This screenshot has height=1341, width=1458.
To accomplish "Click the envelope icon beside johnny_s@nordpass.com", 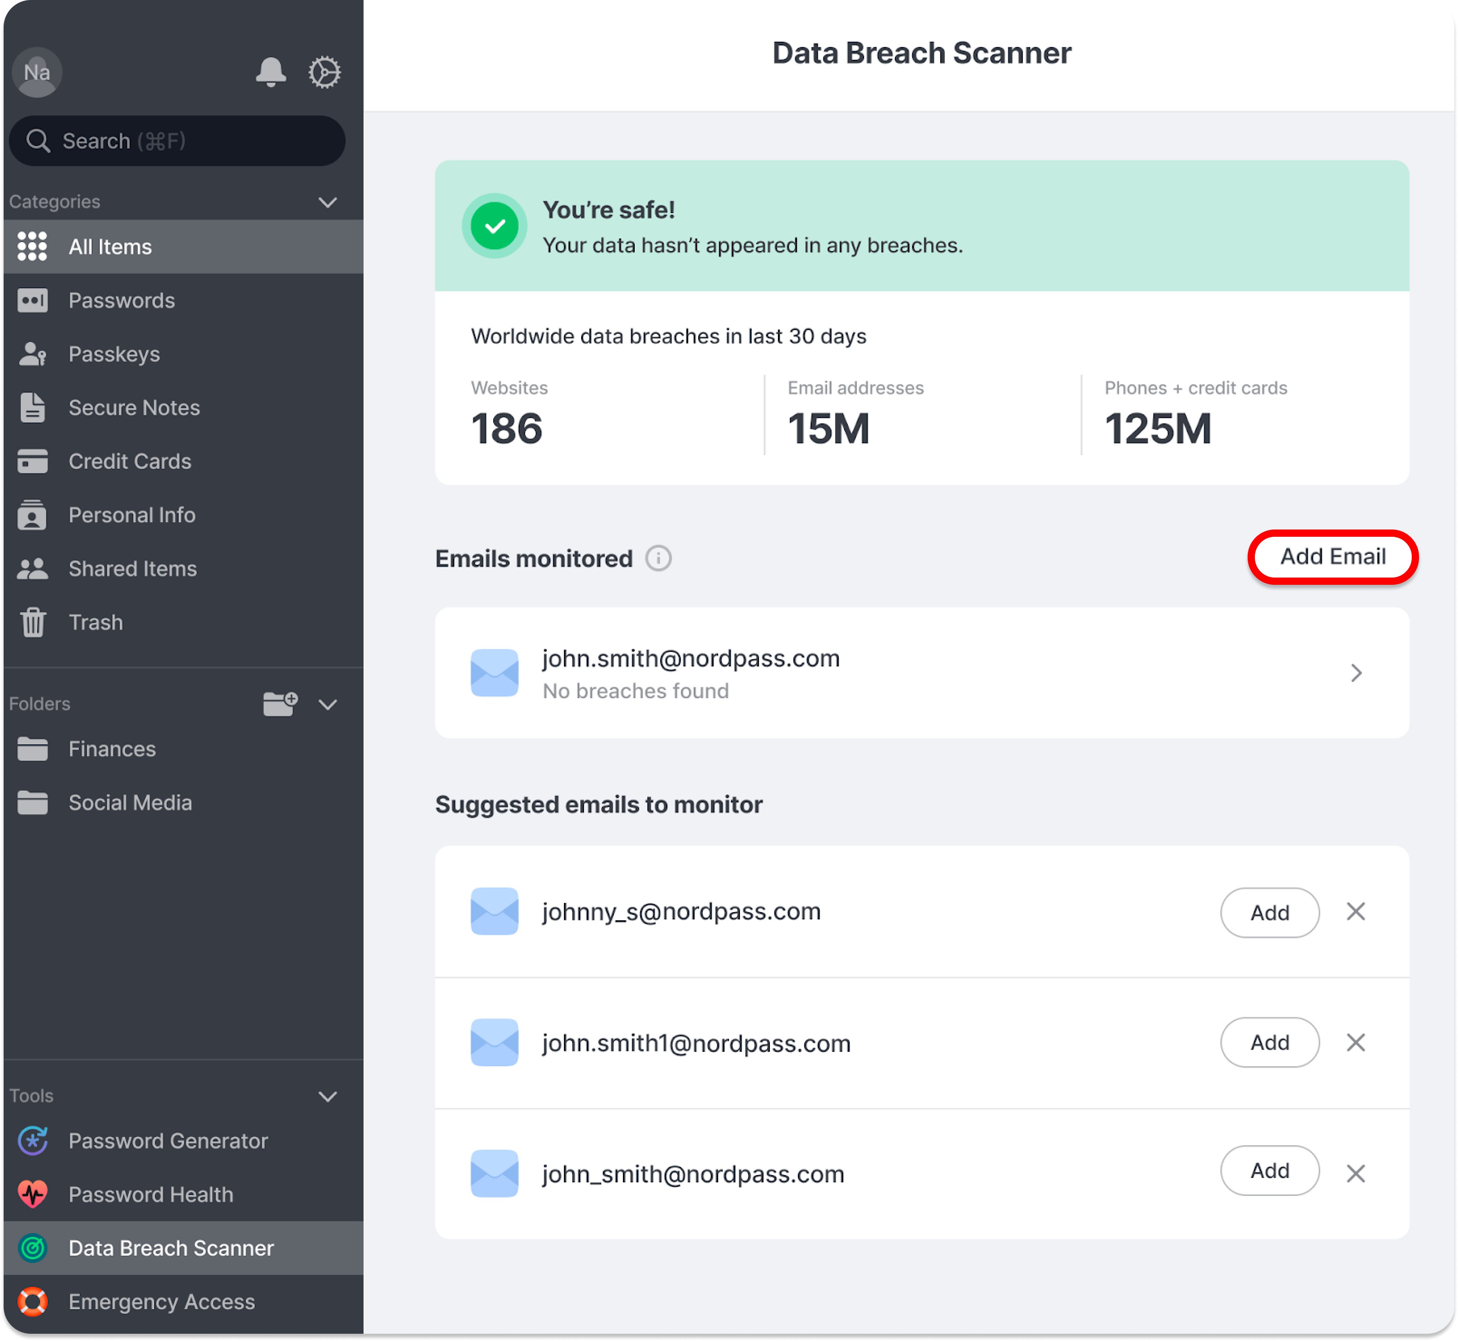I will click(494, 911).
